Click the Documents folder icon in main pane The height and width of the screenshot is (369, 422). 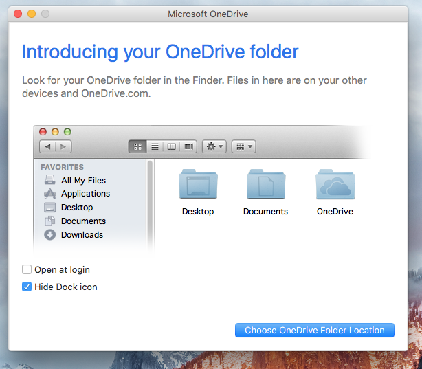266,184
